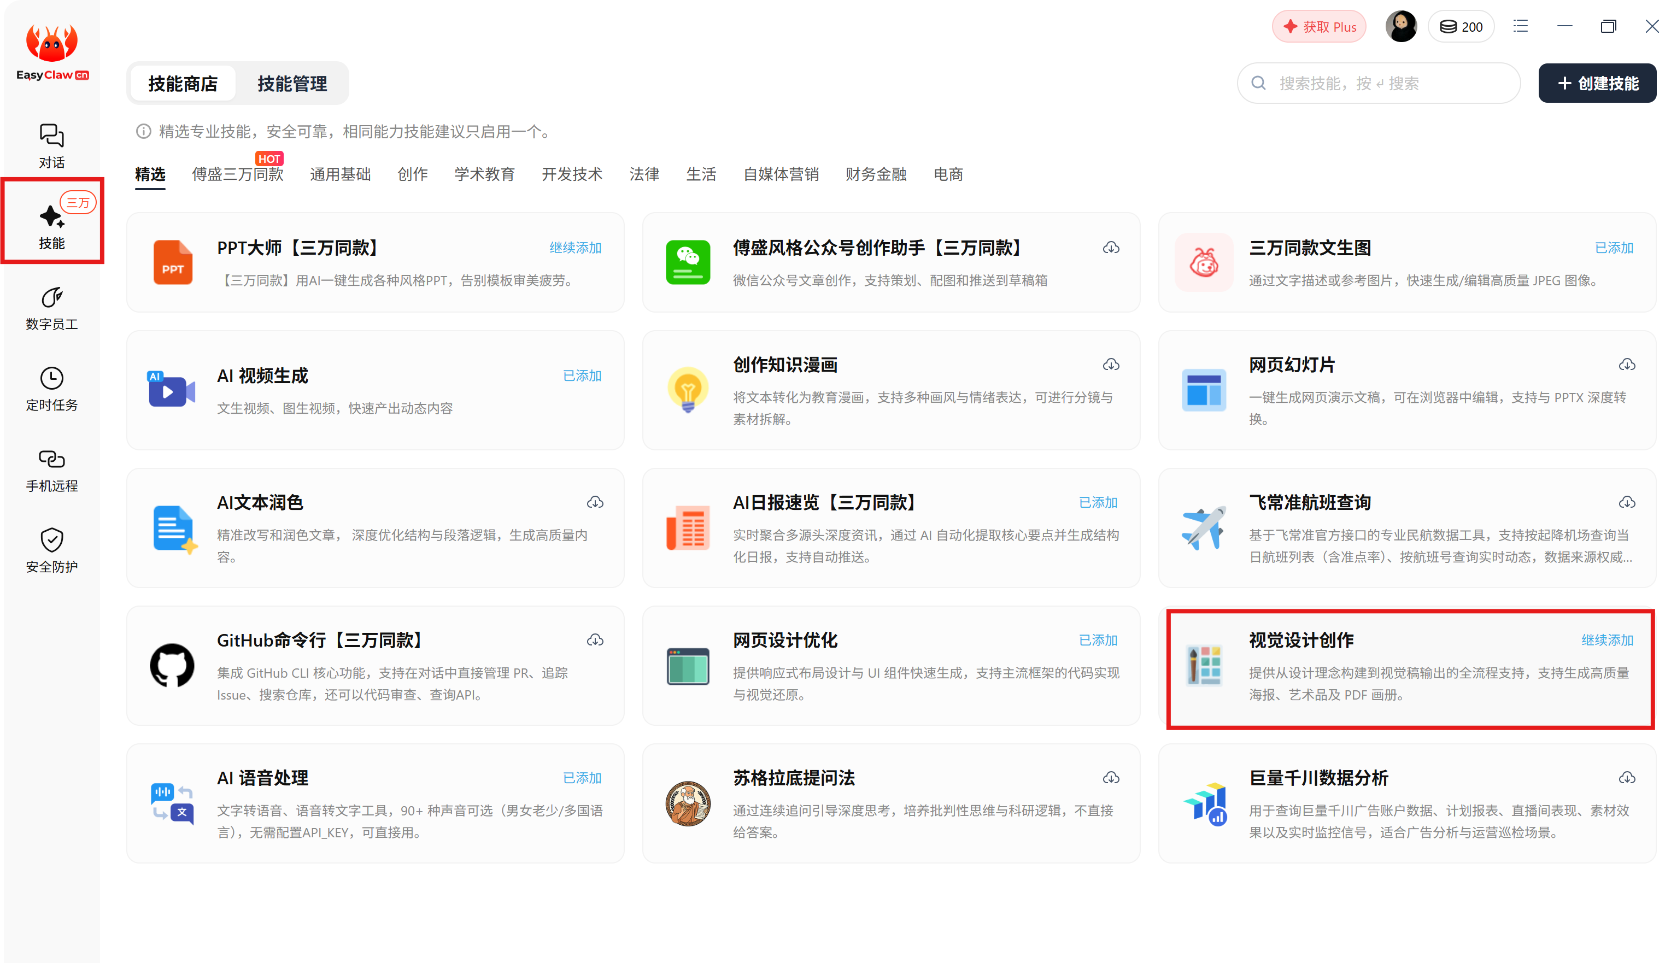Screen dimensions: 1671x963
Task: Click 已添加 on AI 视频生成 card
Action: (582, 375)
